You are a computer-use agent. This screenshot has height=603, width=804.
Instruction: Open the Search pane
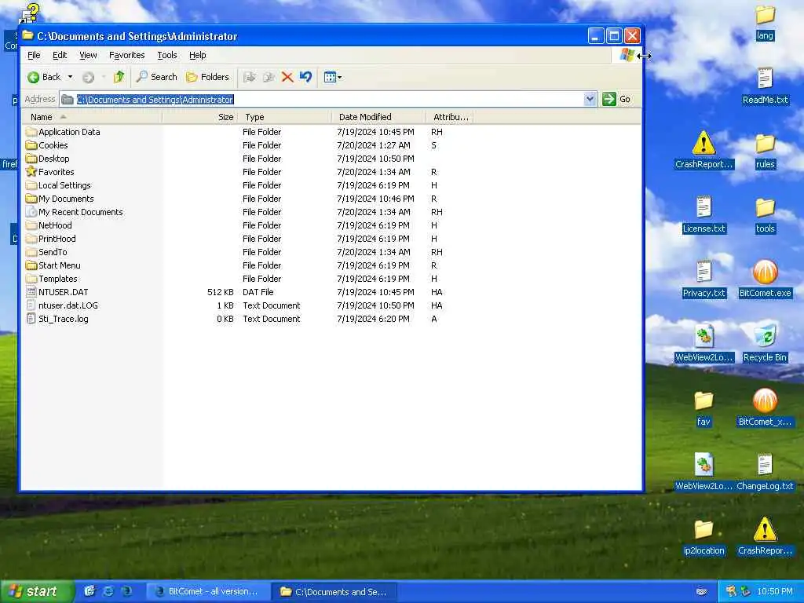157,77
